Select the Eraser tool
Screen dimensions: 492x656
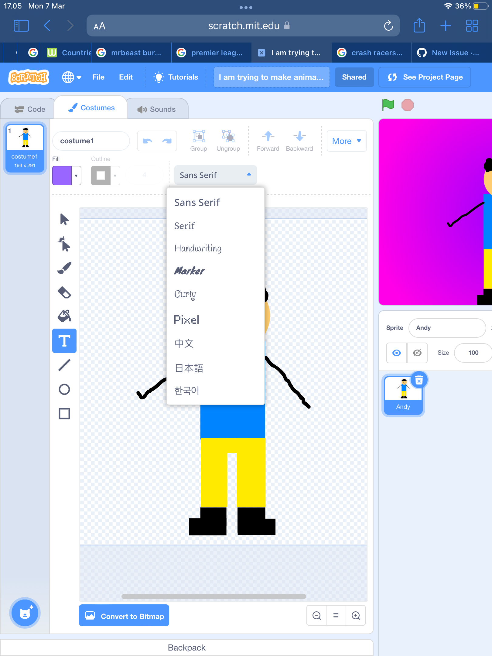(x=64, y=292)
